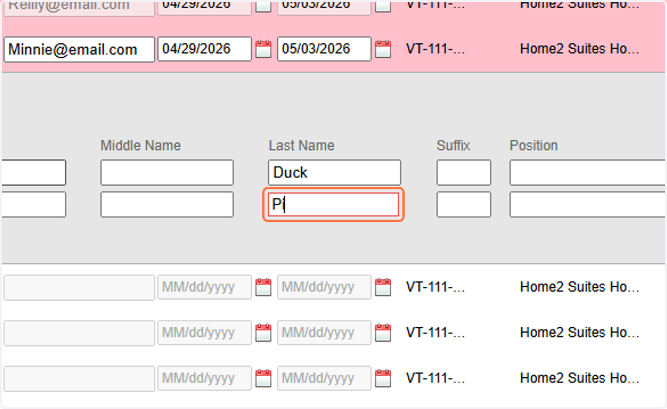The height and width of the screenshot is (409, 667).
Task: Focus first MM/dd/yyyy field in first blank row
Action: coord(205,287)
